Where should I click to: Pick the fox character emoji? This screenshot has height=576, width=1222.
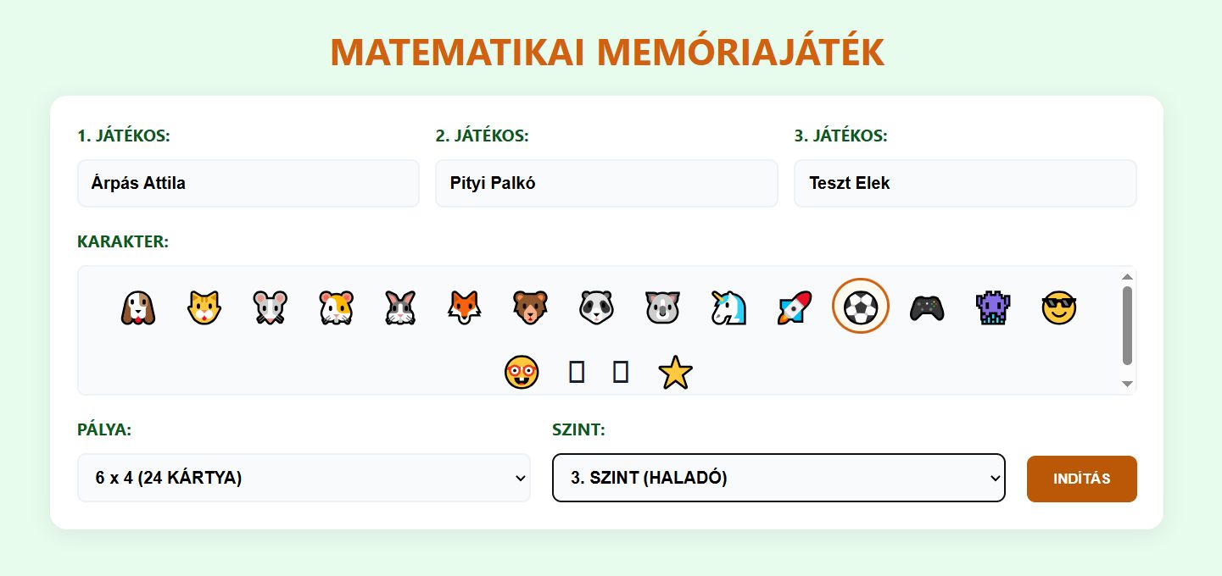point(464,307)
